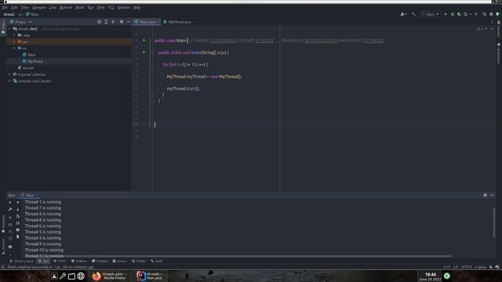Click Run console vertical scrollbar
Image resolution: width=502 pixels, height=282 pixels.
point(494,222)
